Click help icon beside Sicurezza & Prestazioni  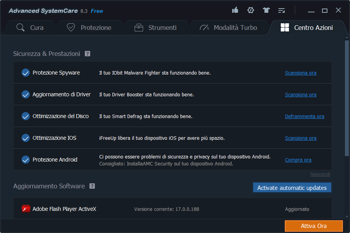(x=87, y=54)
